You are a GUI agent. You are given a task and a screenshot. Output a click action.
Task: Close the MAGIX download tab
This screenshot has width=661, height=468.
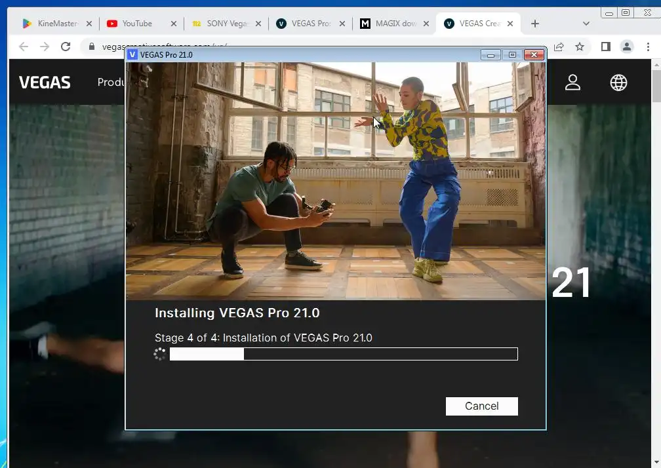tap(426, 24)
